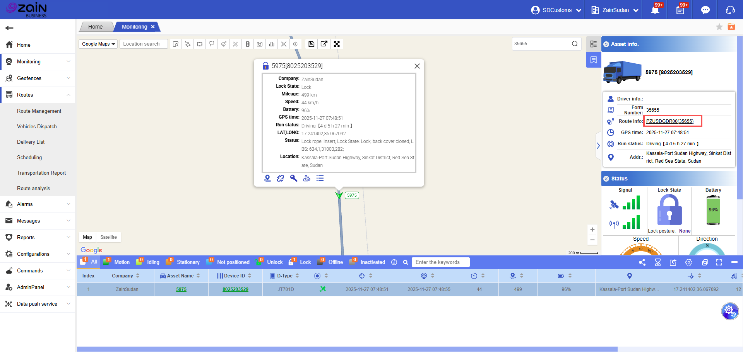The width and height of the screenshot is (743, 352).
Task: Click the headset support icon in the header
Action: [730, 10]
